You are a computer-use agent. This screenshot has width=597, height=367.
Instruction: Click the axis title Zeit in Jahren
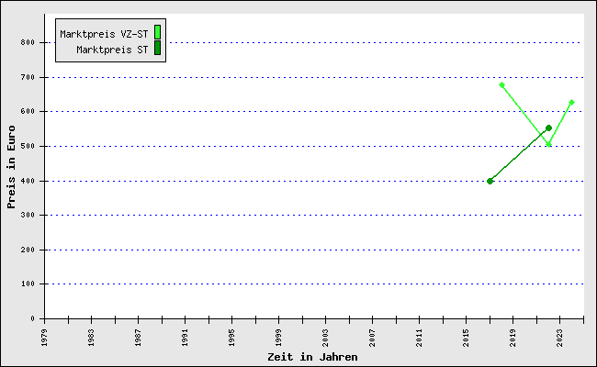312,357
